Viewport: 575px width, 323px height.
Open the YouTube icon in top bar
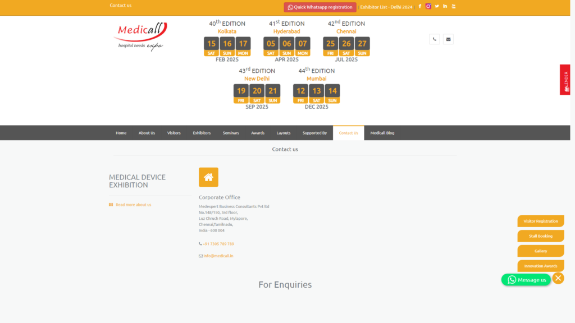pos(454,6)
